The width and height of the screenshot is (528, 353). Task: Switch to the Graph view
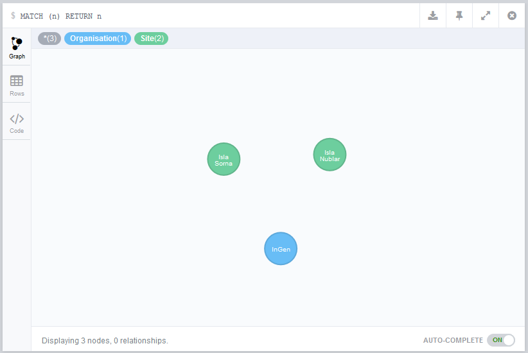[x=17, y=47]
